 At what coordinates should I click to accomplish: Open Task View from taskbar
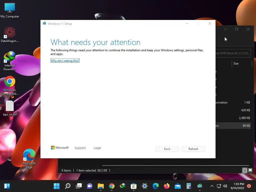79,186
